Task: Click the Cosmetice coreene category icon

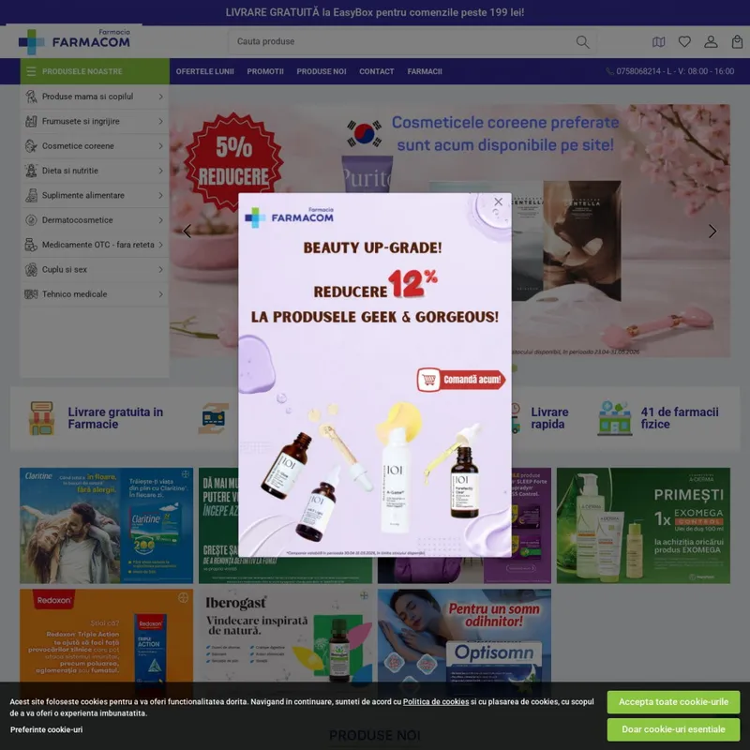Action: [31, 146]
